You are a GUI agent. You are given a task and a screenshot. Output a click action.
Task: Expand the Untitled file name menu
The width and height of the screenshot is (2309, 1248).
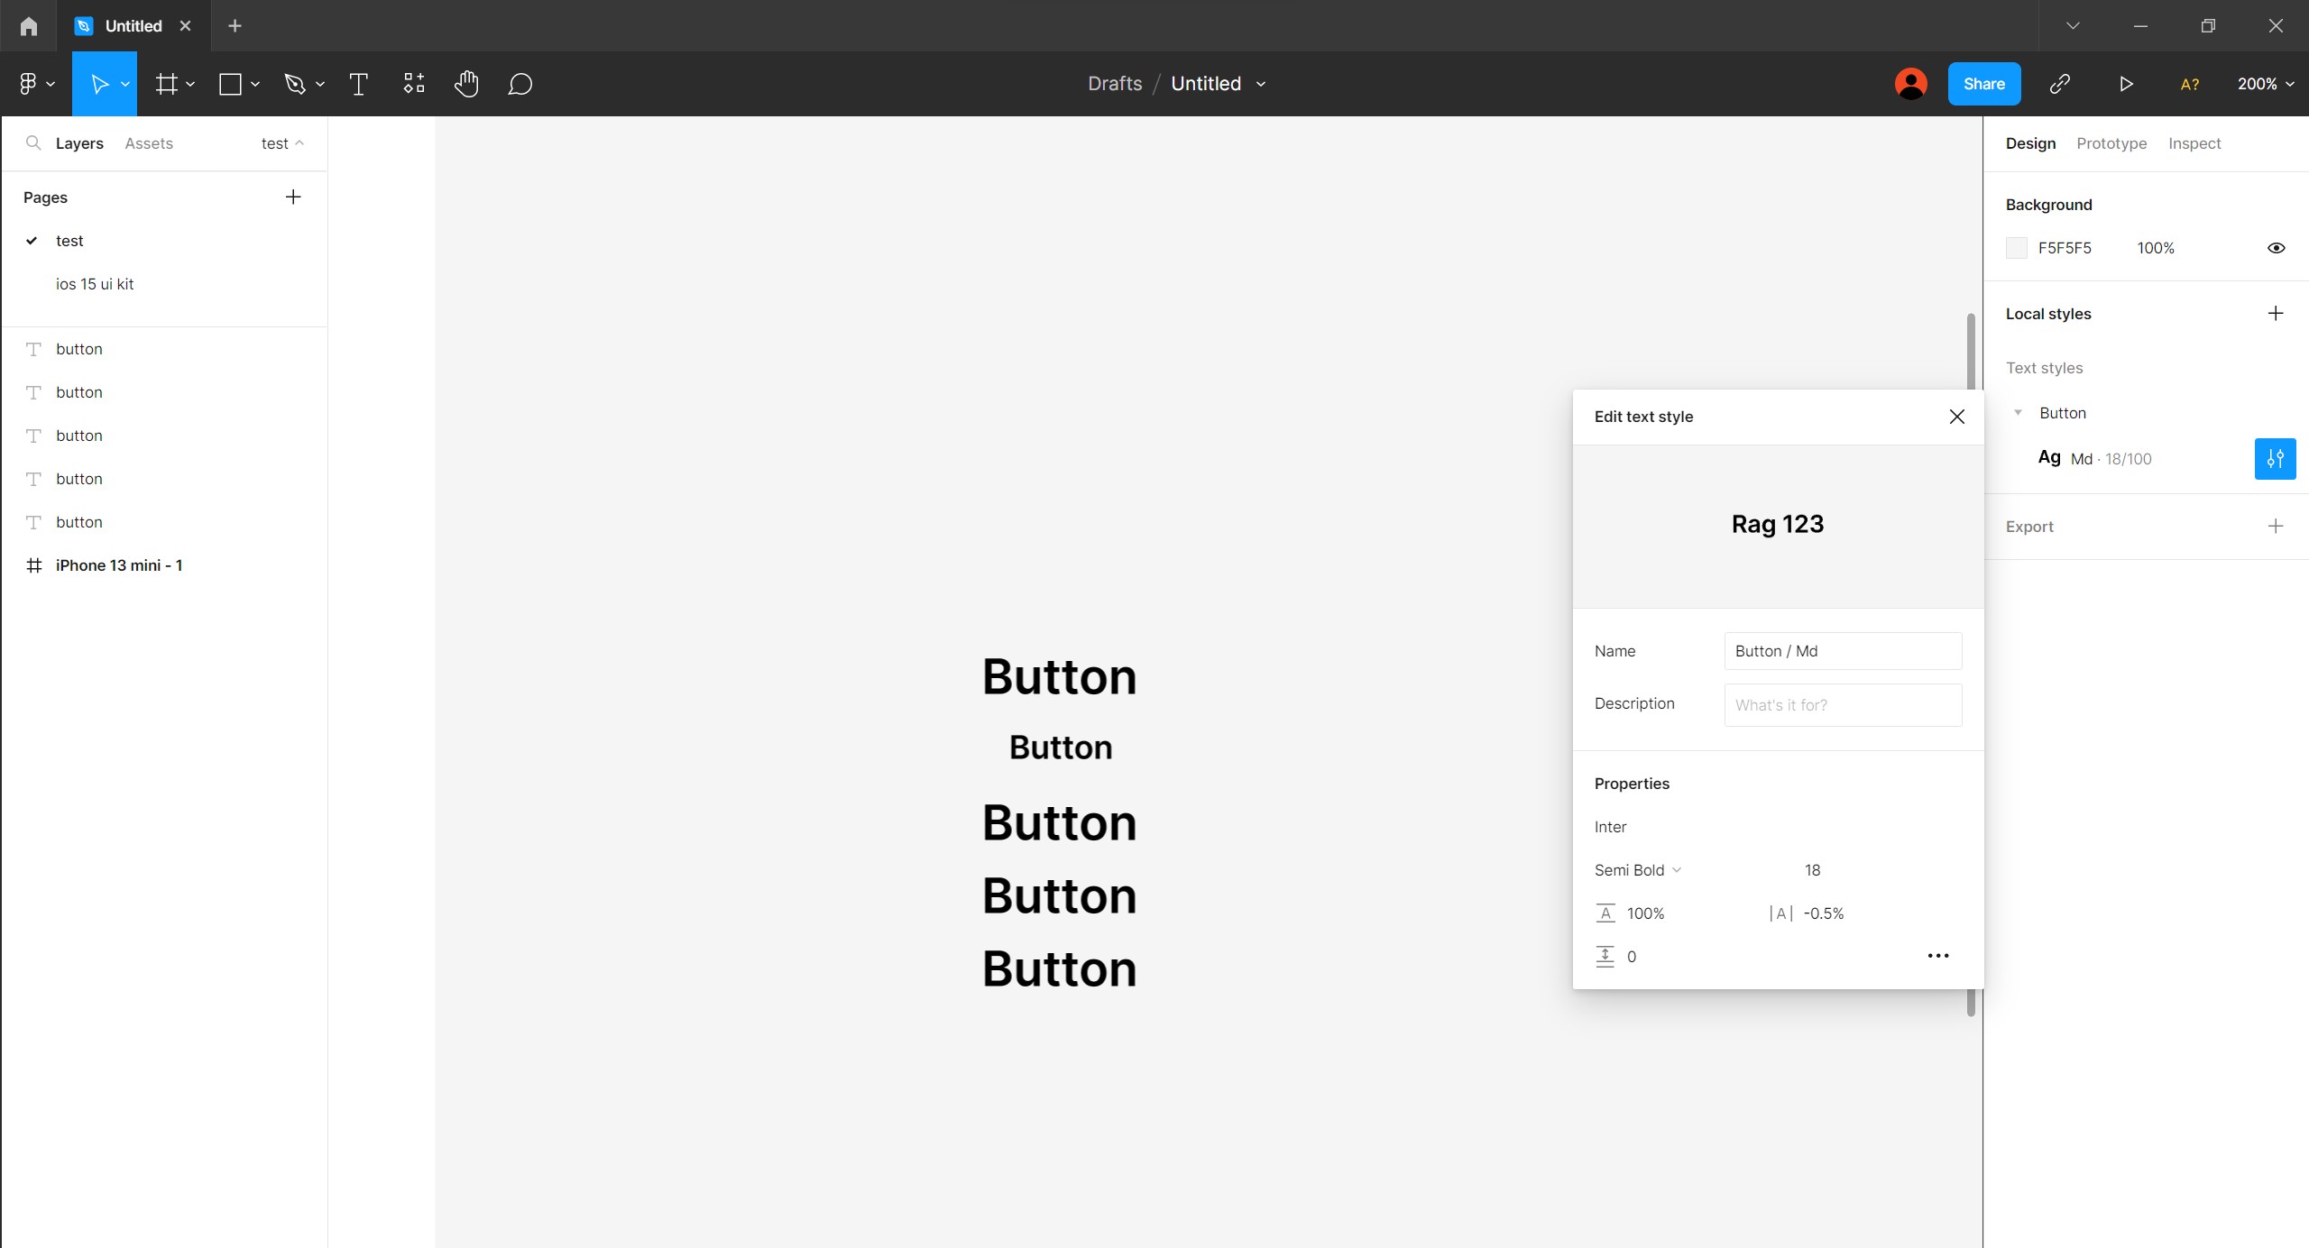point(1261,84)
